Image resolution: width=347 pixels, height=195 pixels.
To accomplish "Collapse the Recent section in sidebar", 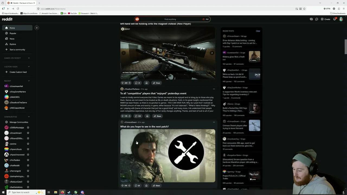I will point(29,81).
